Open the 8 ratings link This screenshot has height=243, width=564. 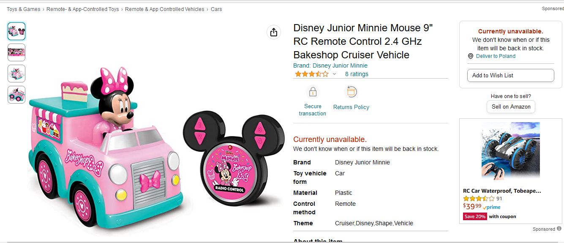point(357,74)
